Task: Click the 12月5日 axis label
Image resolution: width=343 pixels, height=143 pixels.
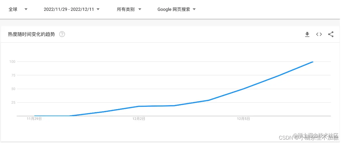Action: 243,119
